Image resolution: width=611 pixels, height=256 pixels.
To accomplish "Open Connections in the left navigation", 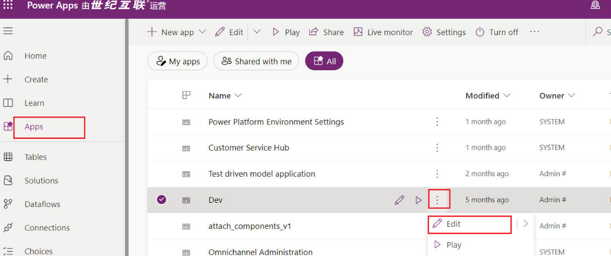I will (47, 228).
